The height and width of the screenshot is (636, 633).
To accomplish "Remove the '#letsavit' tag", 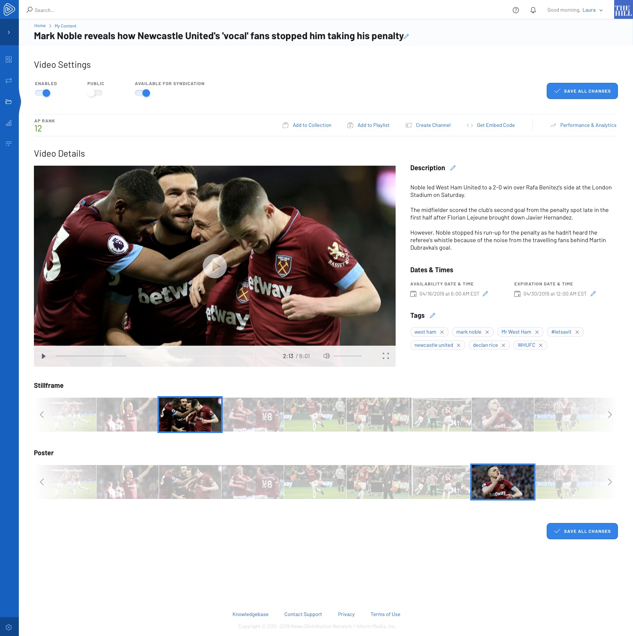I will pyautogui.click(x=577, y=332).
